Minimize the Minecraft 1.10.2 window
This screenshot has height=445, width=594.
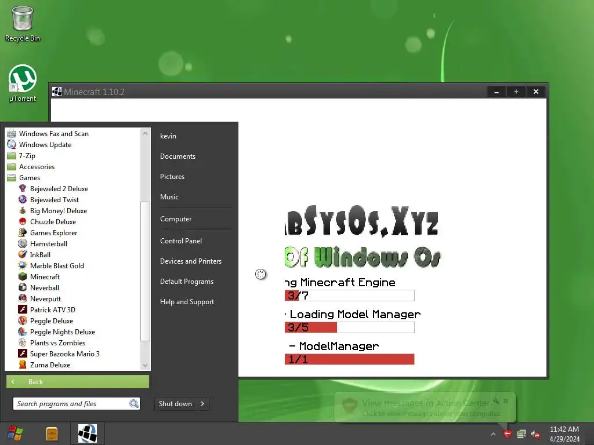click(x=497, y=92)
